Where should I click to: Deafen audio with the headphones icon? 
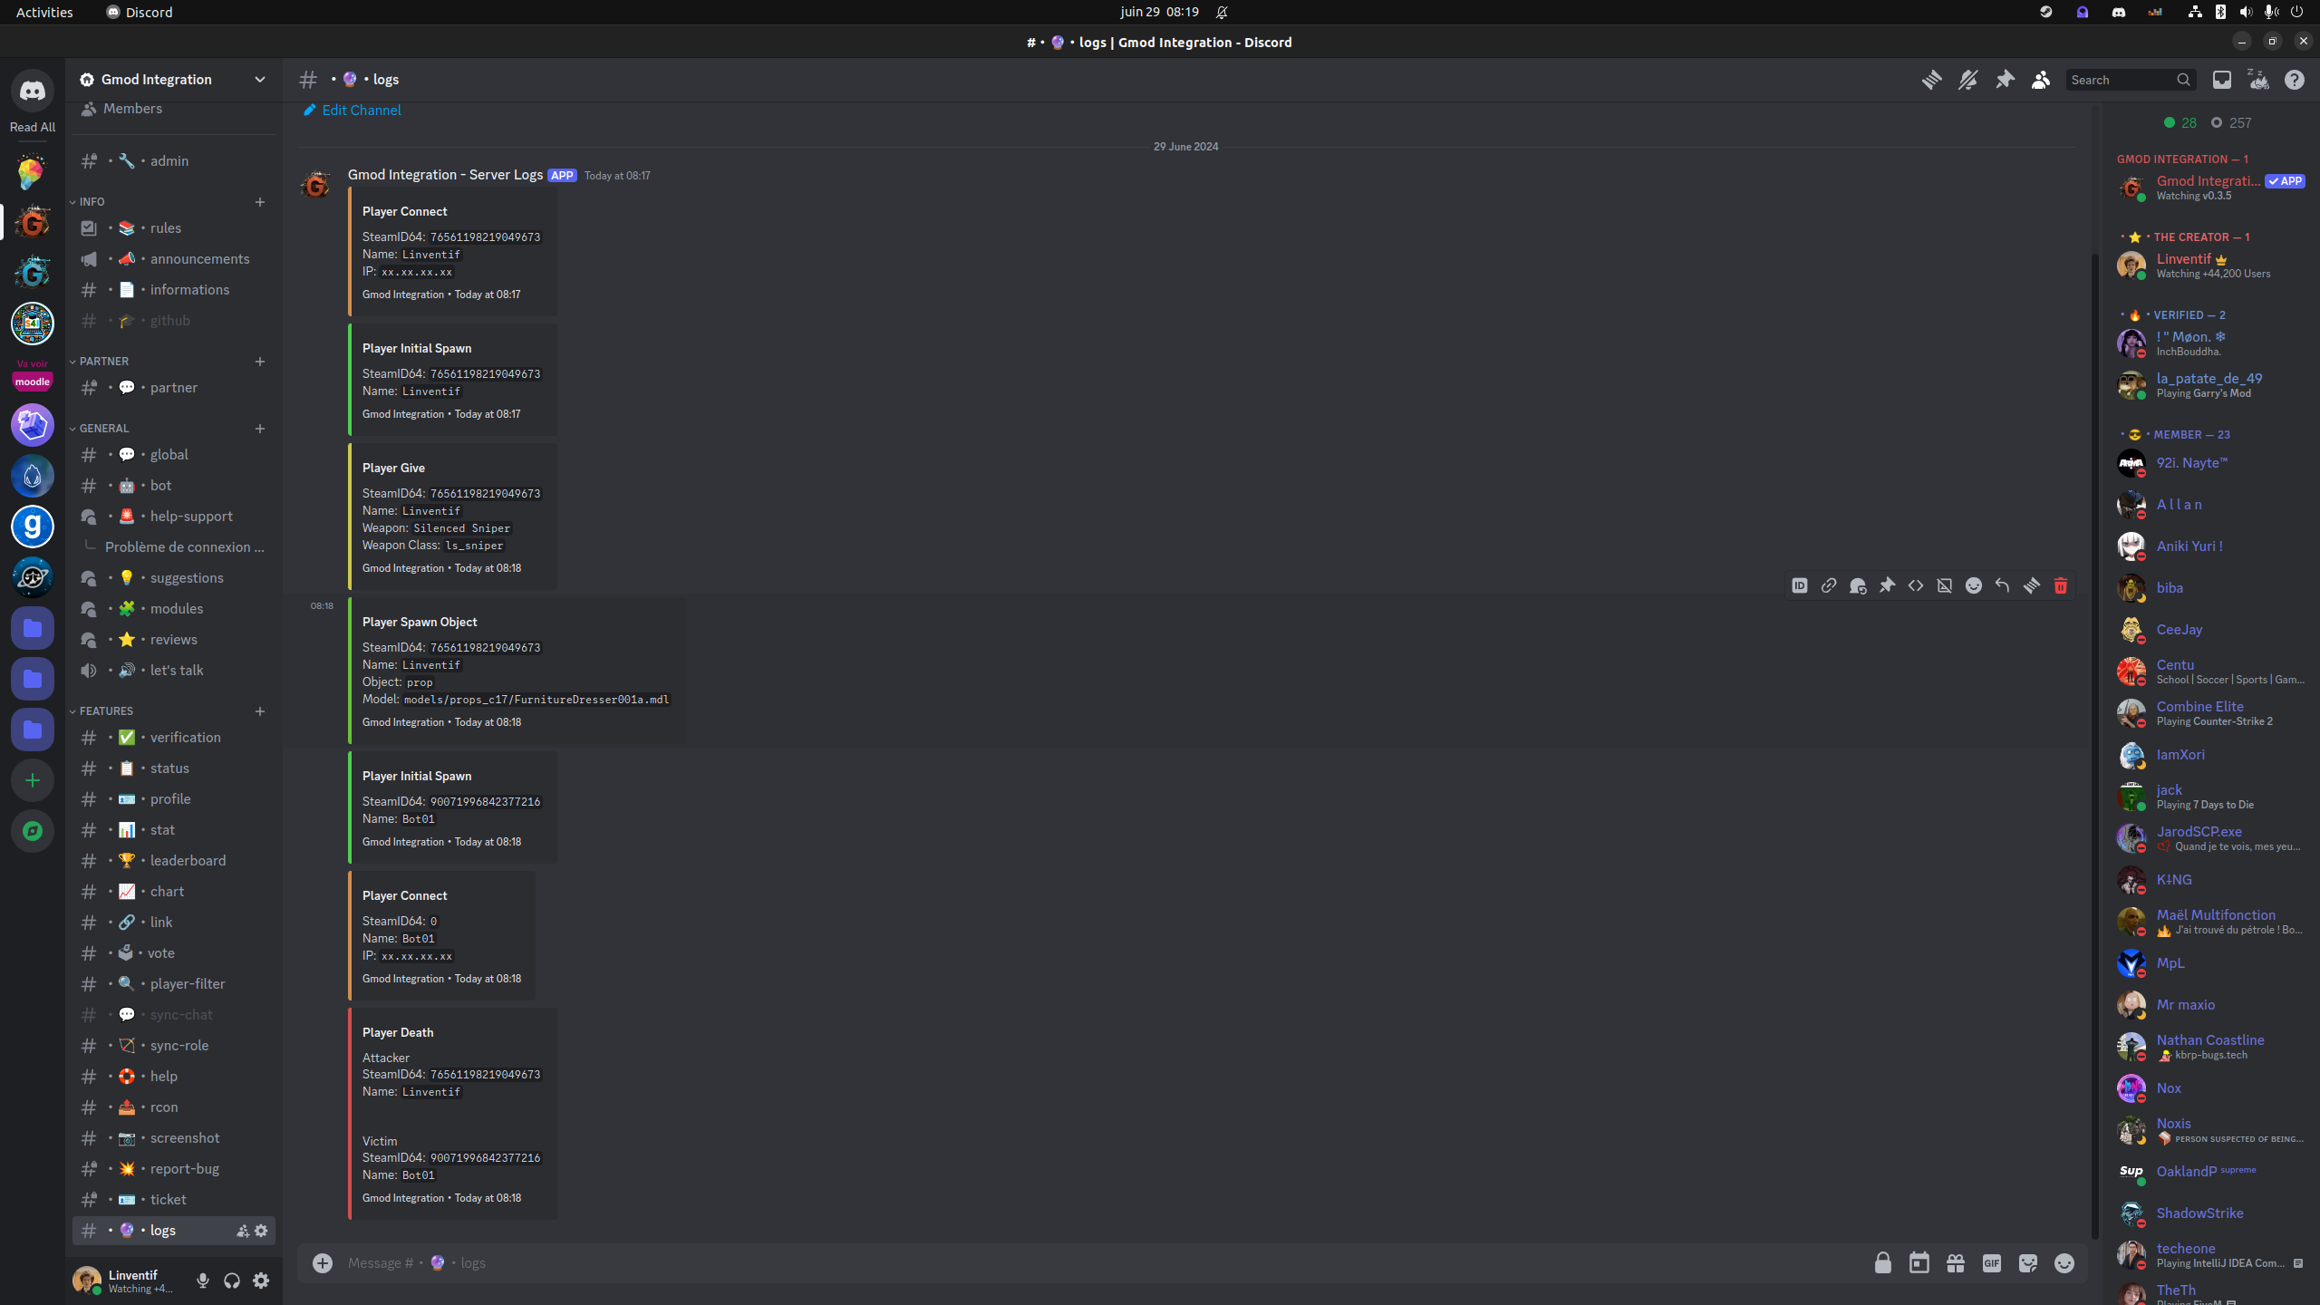point(232,1281)
